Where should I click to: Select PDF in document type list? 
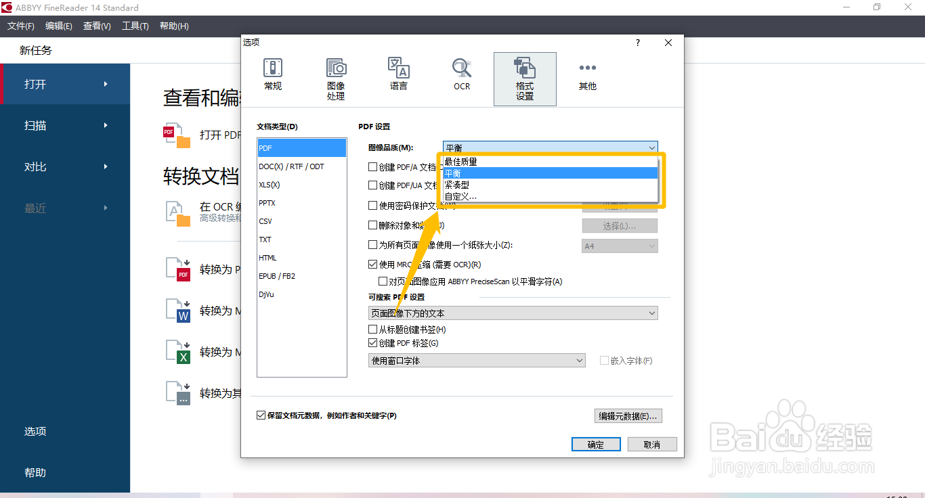coord(302,148)
